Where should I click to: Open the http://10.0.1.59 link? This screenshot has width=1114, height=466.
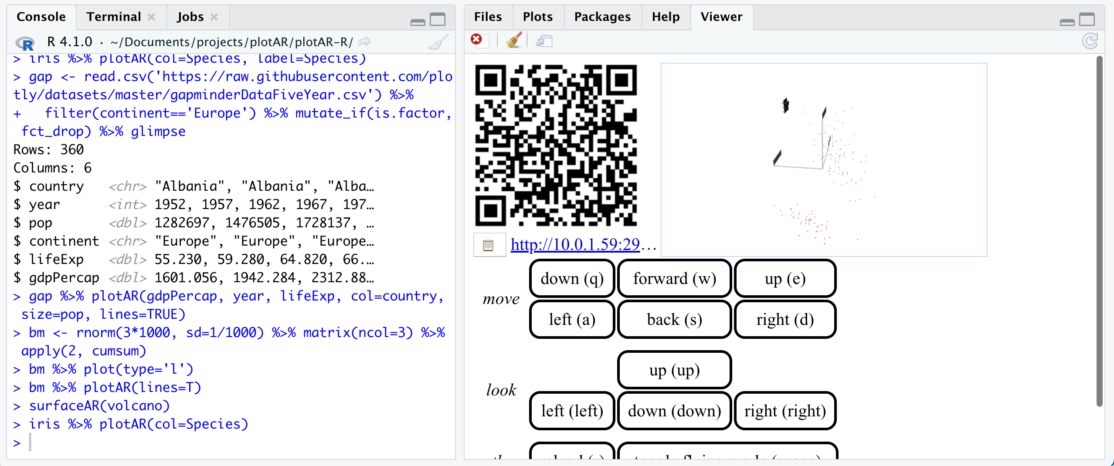(x=575, y=245)
